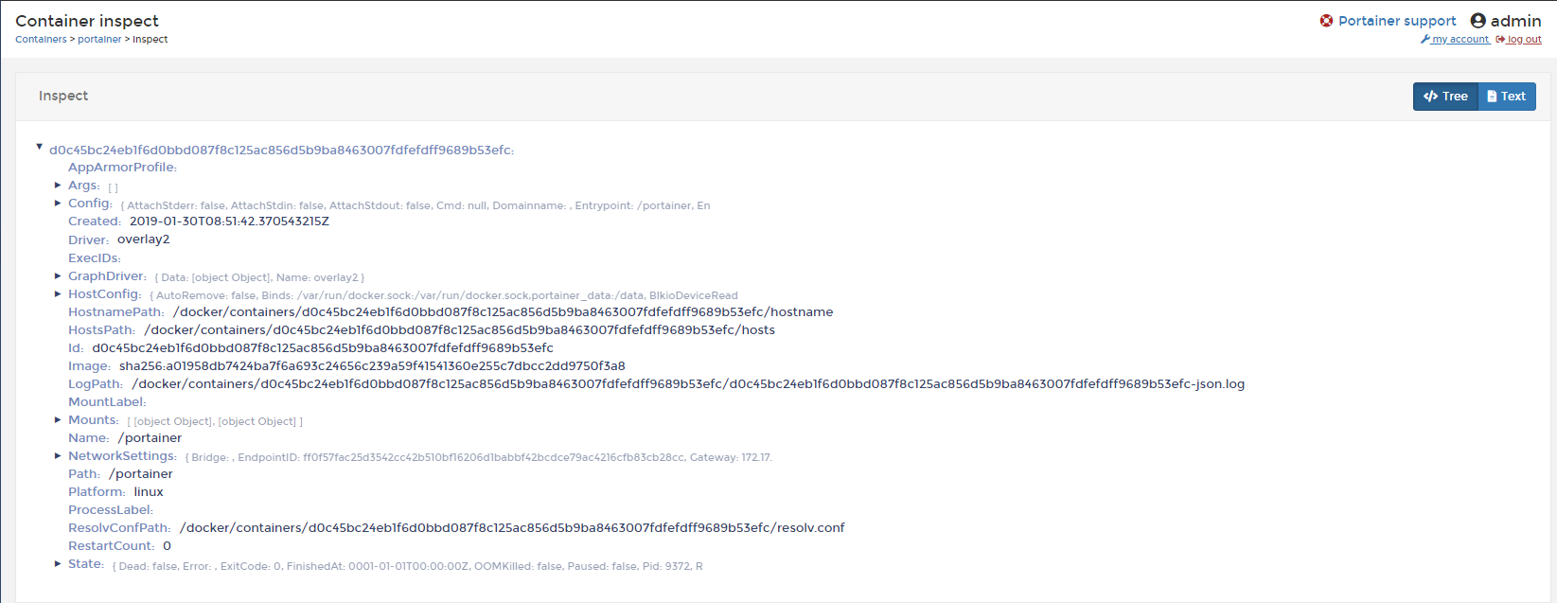The width and height of the screenshot is (1557, 603).
Task: Click the RestartCount value 0
Action: 167,546
